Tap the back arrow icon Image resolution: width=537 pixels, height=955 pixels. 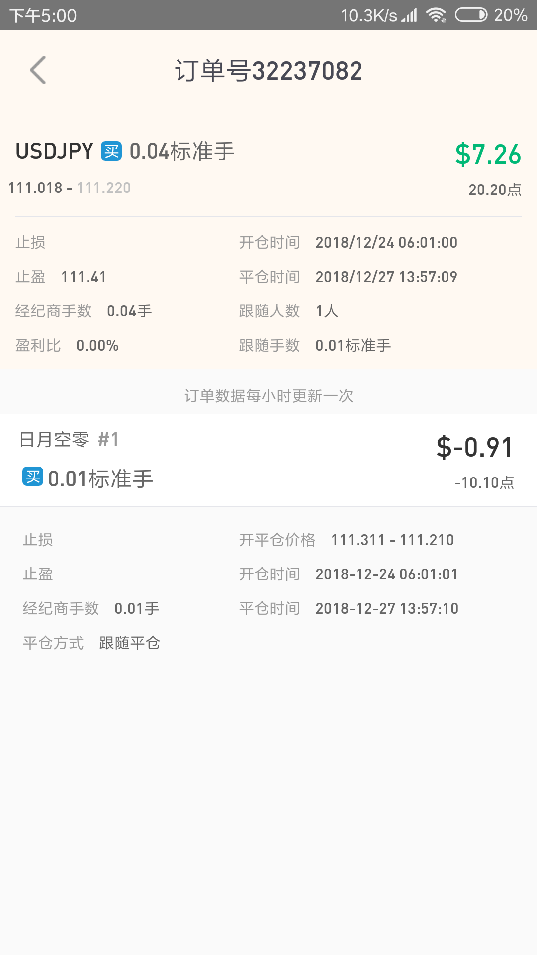click(38, 70)
